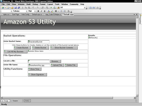Open the Justify alignment dropdown arrow
This screenshot has width=142, height=106.
point(58,11)
